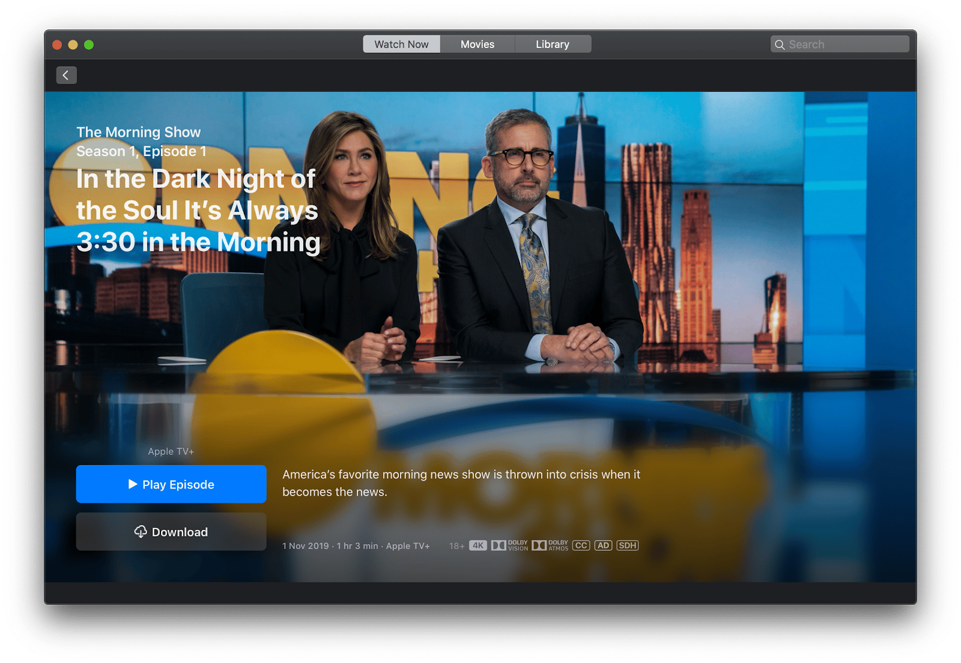961x663 pixels.
Task: Switch to the Watch Now tab
Action: point(401,44)
